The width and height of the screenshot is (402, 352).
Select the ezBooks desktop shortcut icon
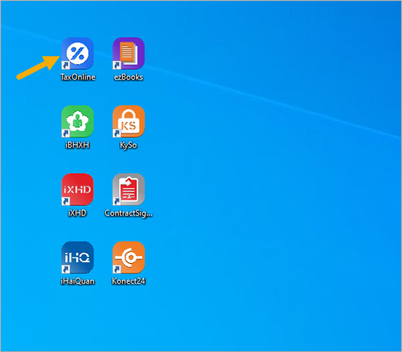128,53
